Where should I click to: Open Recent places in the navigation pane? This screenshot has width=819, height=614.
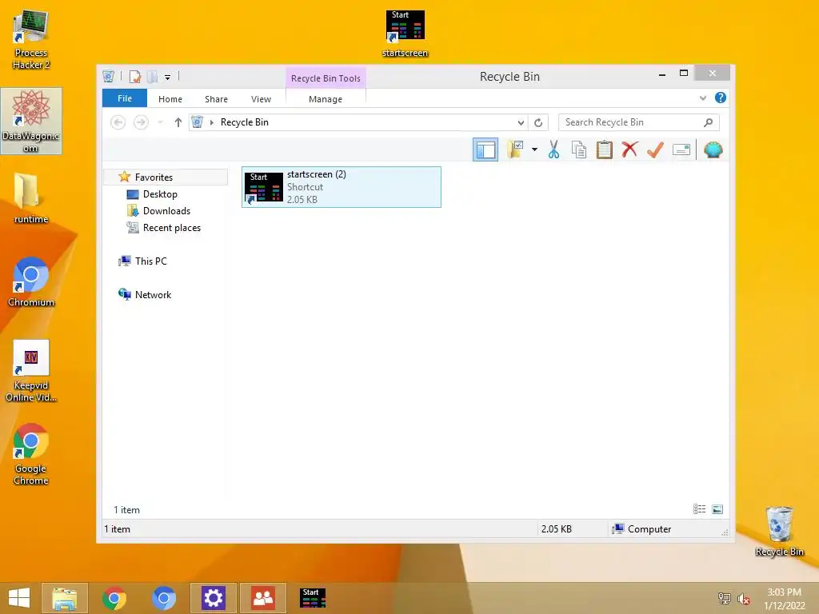(x=171, y=228)
